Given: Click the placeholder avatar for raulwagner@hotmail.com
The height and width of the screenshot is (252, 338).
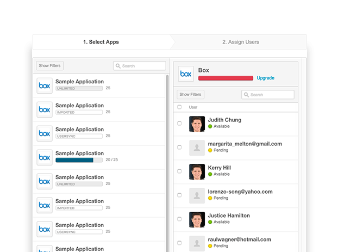Looking at the screenshot, I should coord(197,244).
